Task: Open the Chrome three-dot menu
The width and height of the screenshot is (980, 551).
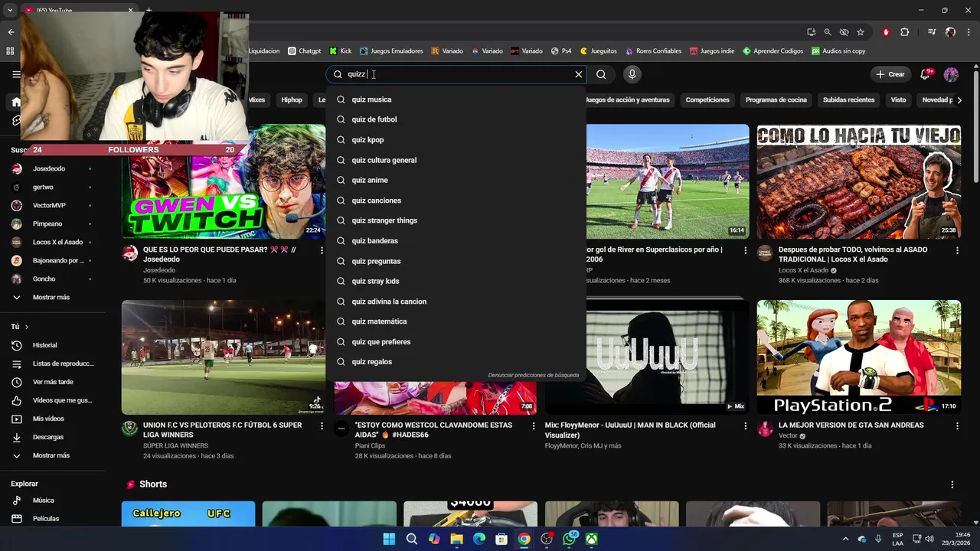Action: click(x=969, y=32)
